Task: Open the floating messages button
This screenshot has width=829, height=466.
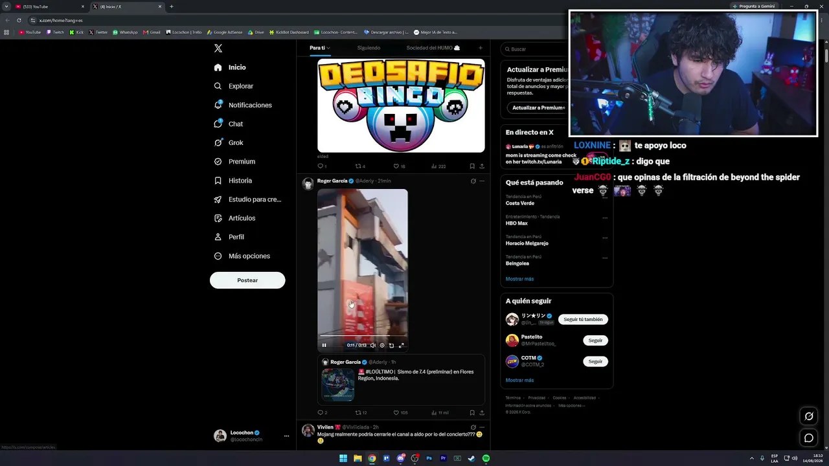Action: pos(808,438)
